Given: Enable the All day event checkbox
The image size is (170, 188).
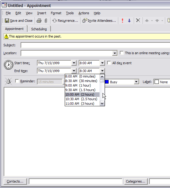Looking at the screenshot, I should pos(109,63).
